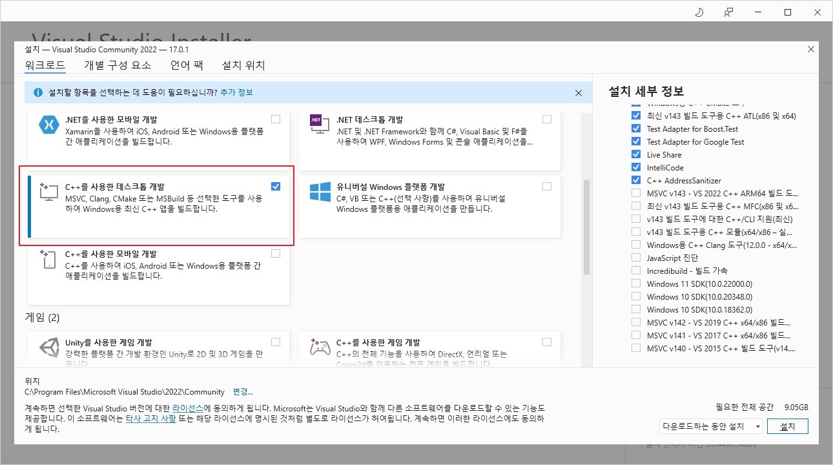Screen dimensions: 833x465
Task: Open the 추가 정보 link
Action: point(236,92)
